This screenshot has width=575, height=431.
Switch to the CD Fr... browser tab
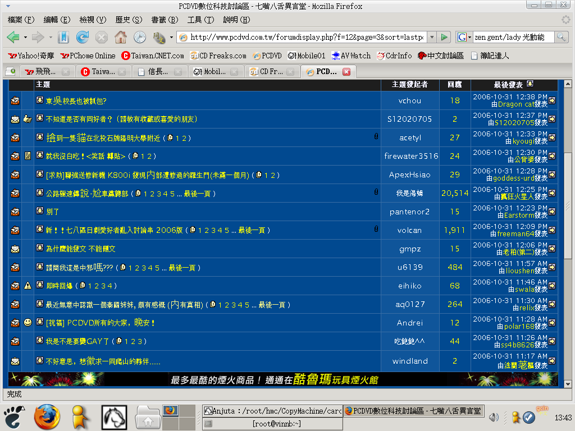[x=271, y=72]
